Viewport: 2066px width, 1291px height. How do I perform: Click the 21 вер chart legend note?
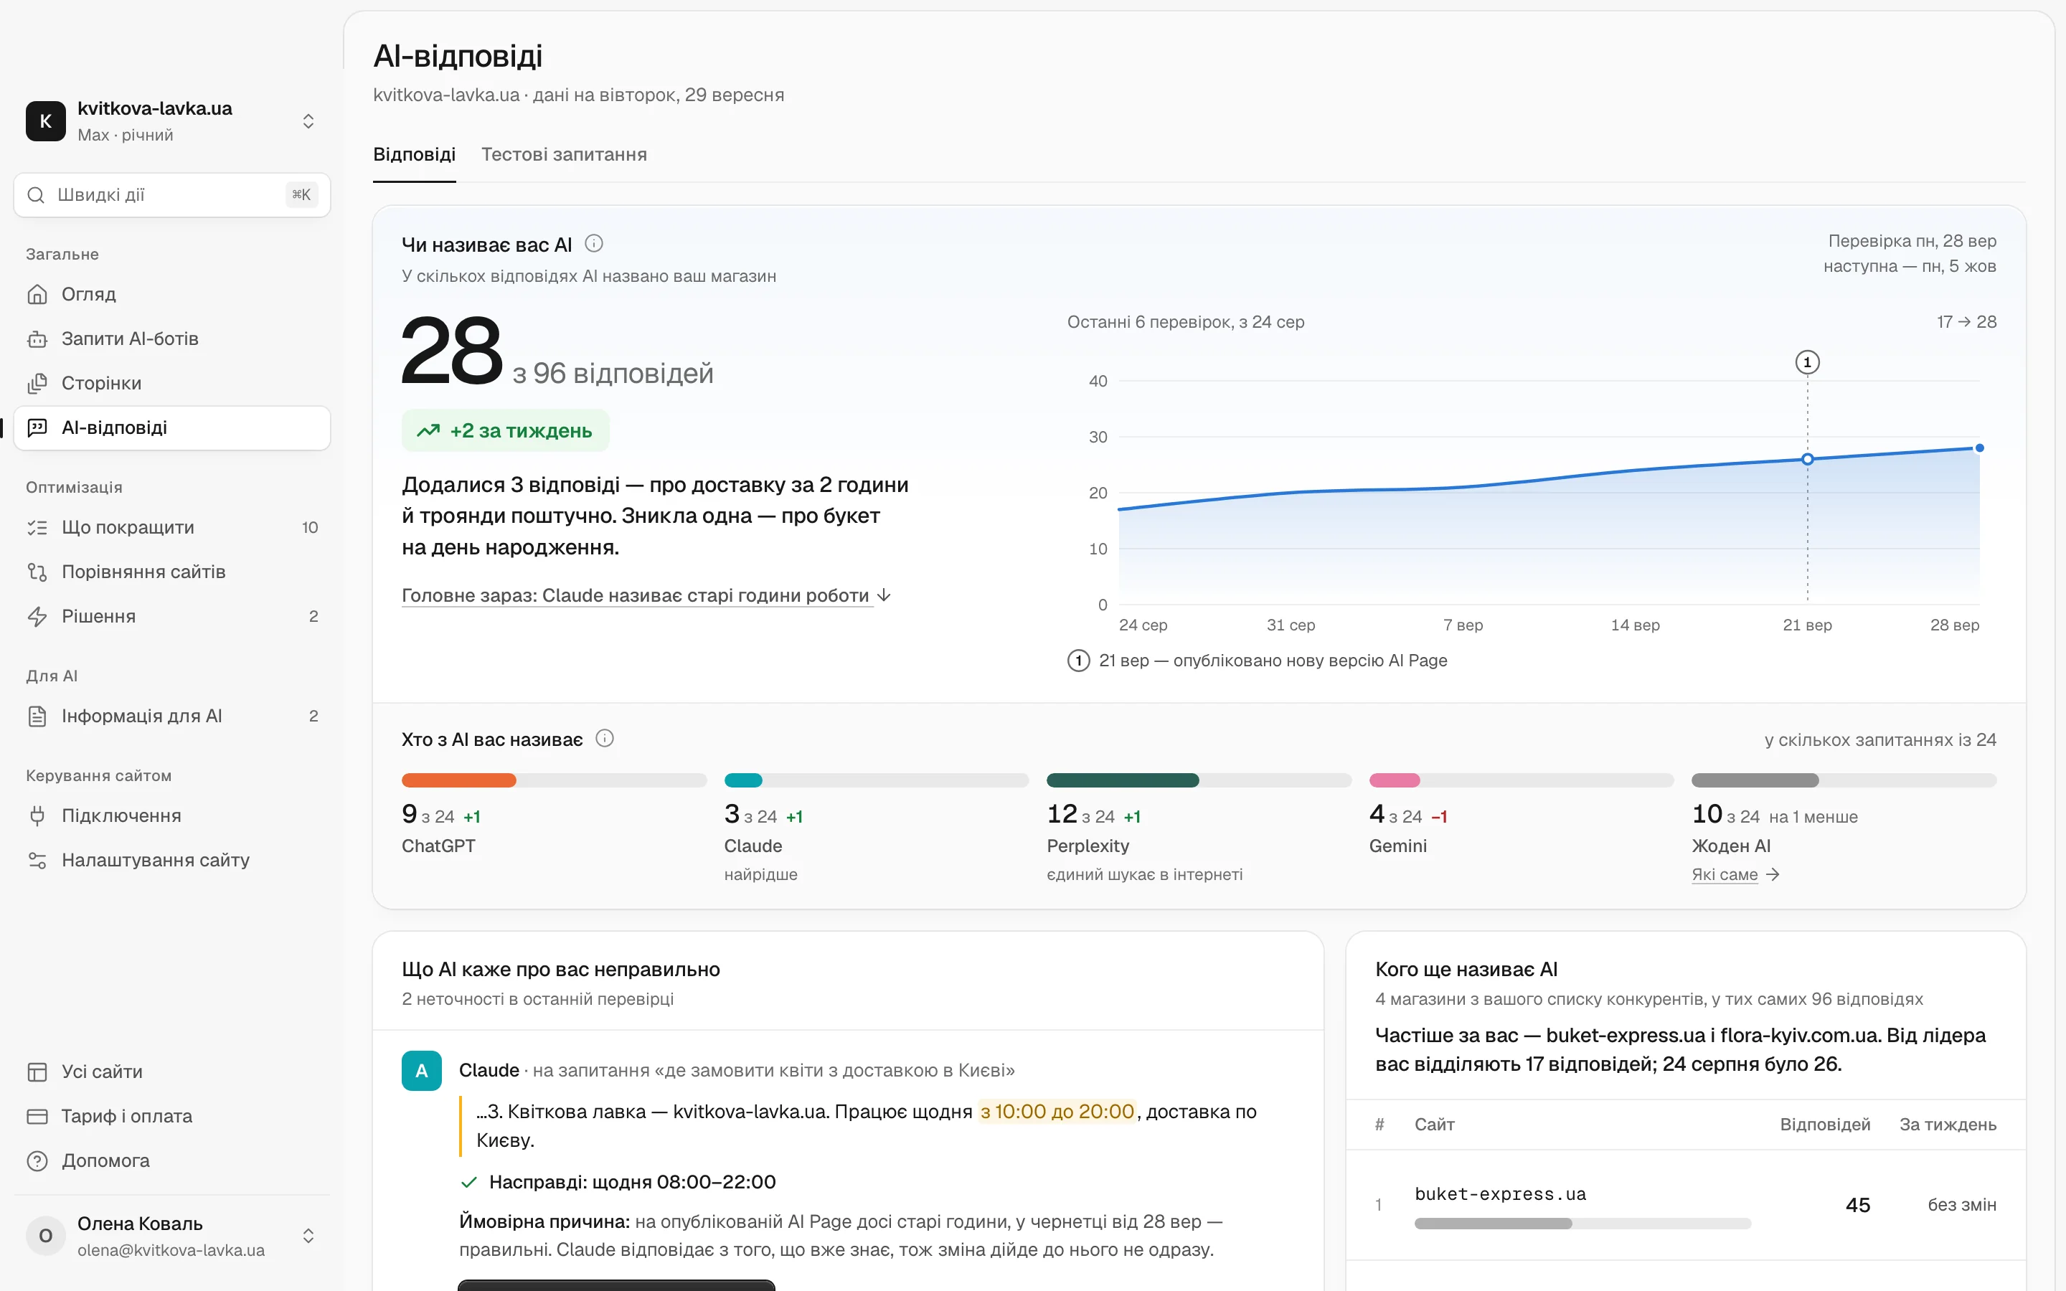[x=1257, y=660]
